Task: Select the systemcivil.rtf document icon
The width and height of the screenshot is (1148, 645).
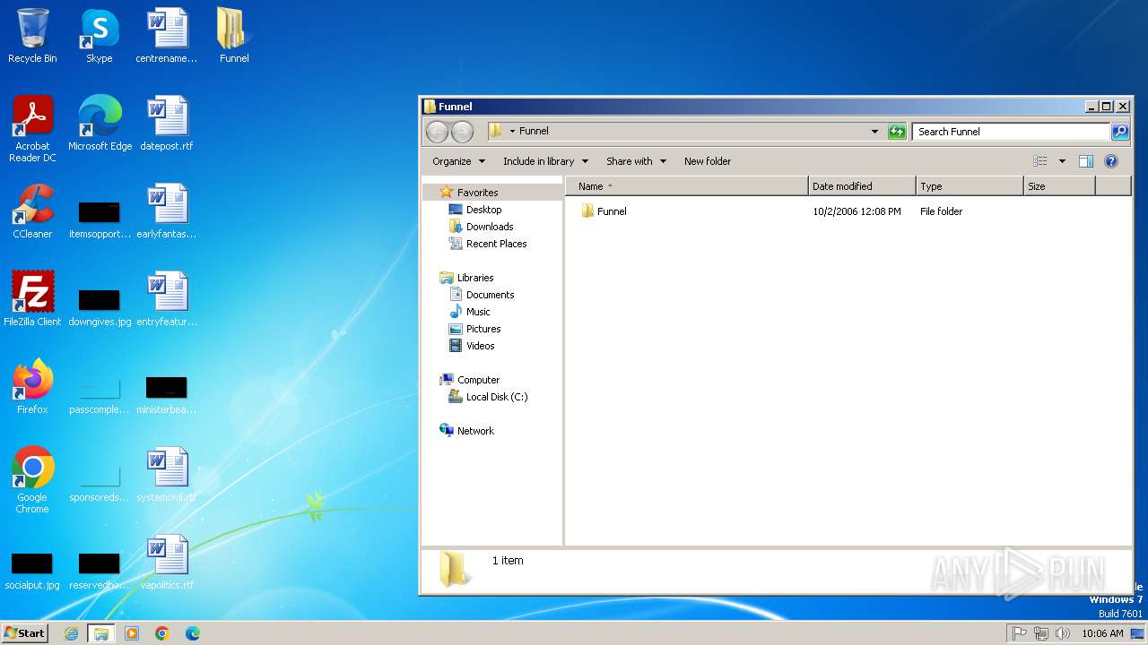Action: (167, 475)
